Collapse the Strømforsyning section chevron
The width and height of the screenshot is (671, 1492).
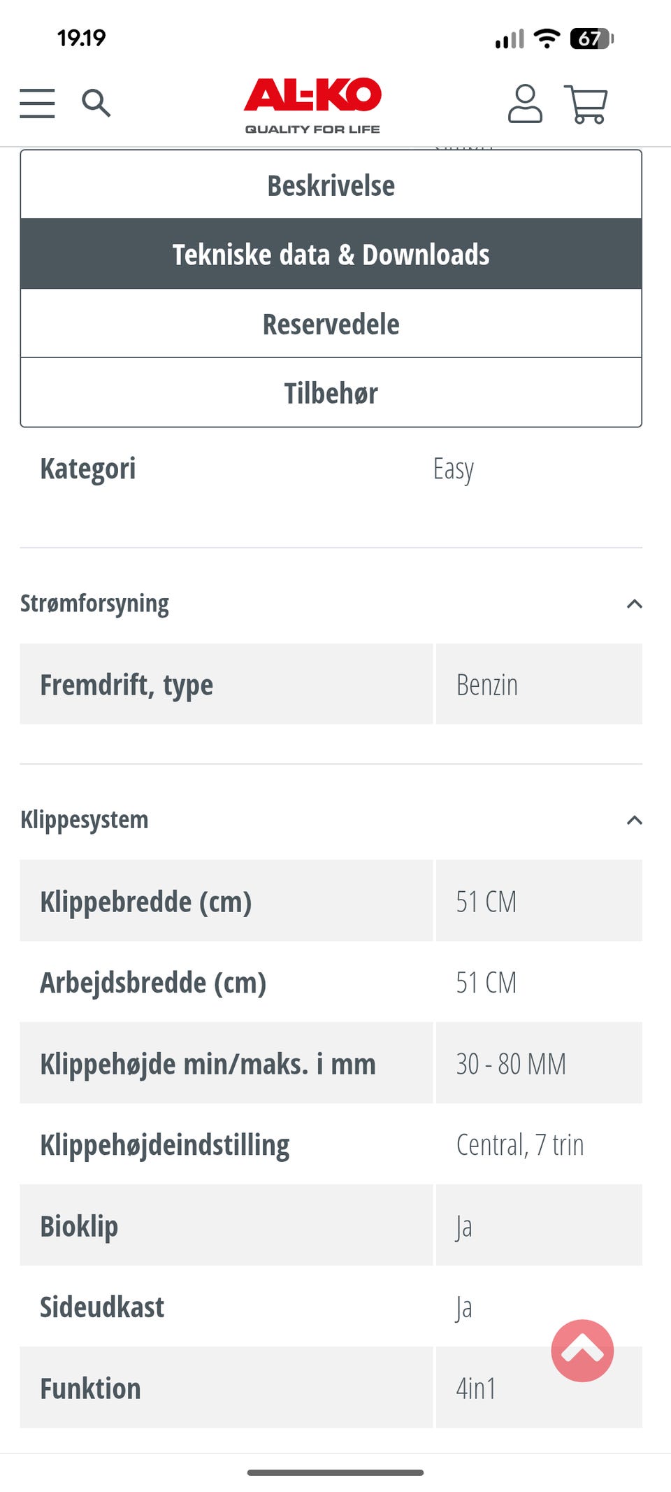[634, 604]
